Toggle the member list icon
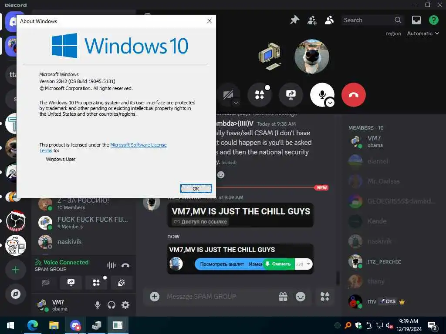This screenshot has height=334, width=446. coord(329,20)
